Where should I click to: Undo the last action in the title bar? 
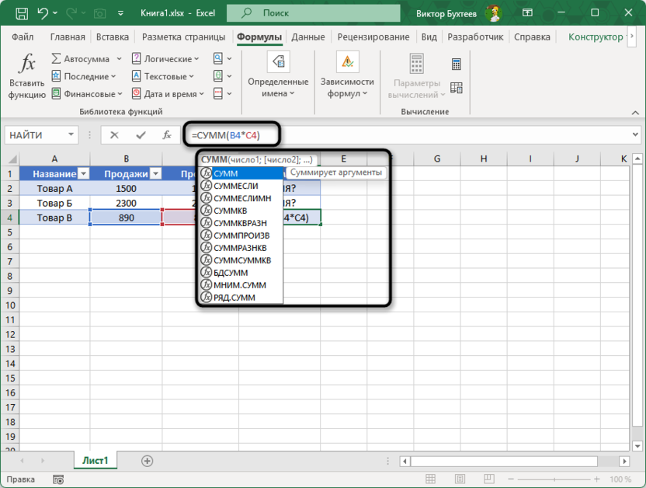44,13
